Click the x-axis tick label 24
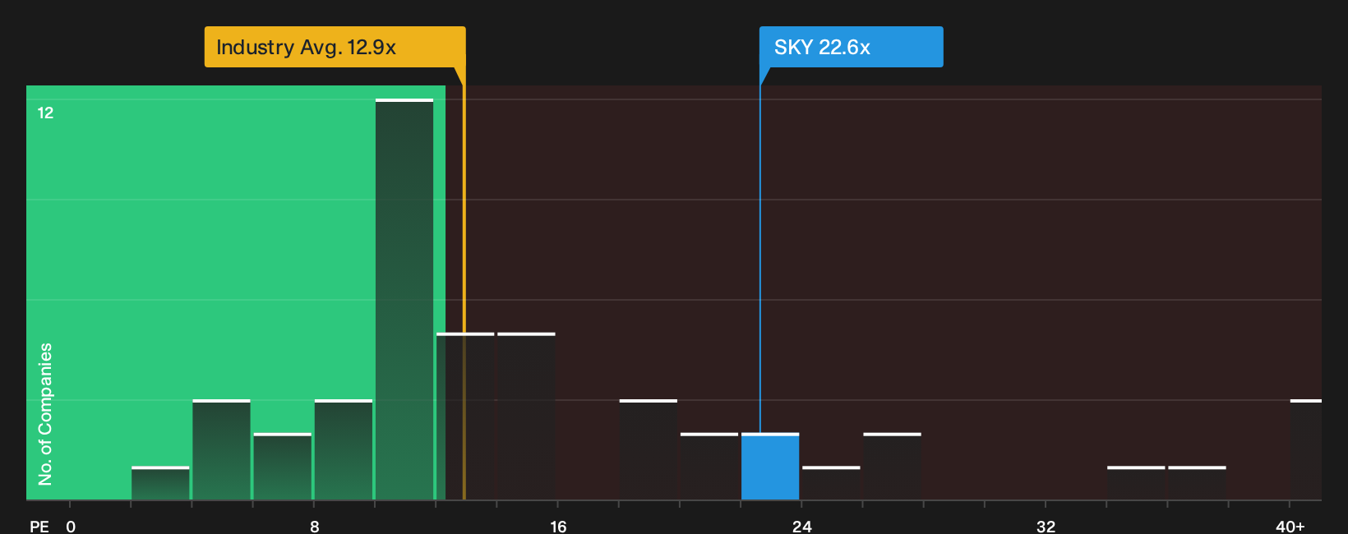Image resolution: width=1348 pixels, height=534 pixels. 802,527
